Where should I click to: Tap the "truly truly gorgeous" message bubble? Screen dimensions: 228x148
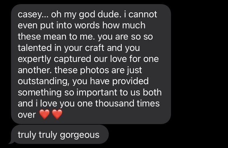tap(60, 134)
